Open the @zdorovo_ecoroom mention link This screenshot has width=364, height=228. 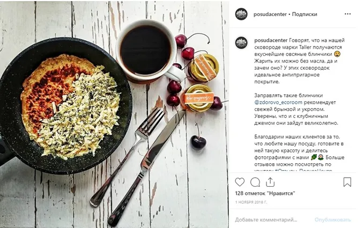[x=278, y=102]
